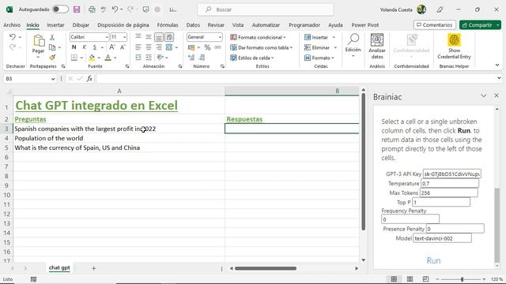Open Formato condicional dropdown

tap(258, 37)
